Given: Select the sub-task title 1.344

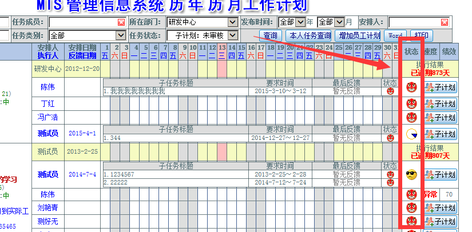Looking at the screenshot, I should click(x=112, y=138).
